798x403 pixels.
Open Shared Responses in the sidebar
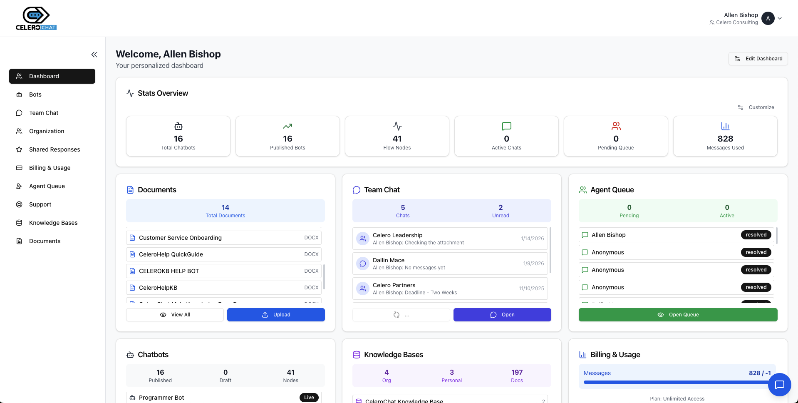click(52, 149)
